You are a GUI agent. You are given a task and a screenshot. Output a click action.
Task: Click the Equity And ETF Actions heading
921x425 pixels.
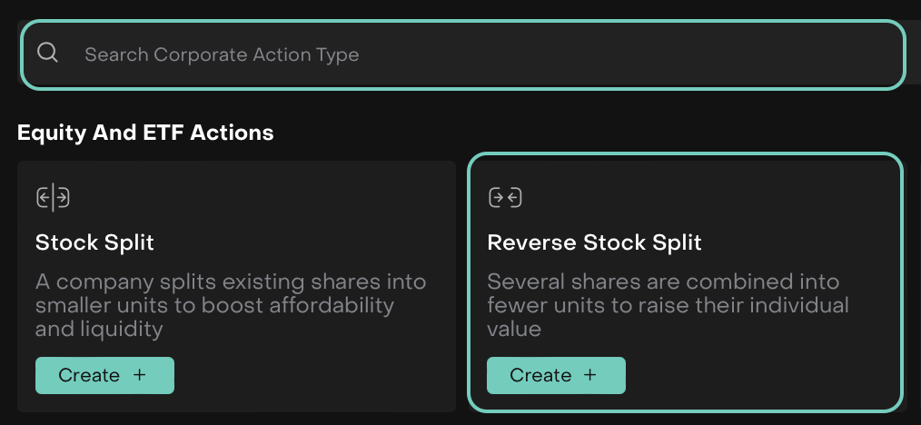click(145, 133)
